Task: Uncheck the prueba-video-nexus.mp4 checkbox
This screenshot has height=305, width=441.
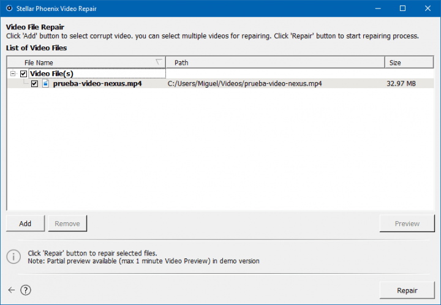Action: (x=34, y=83)
